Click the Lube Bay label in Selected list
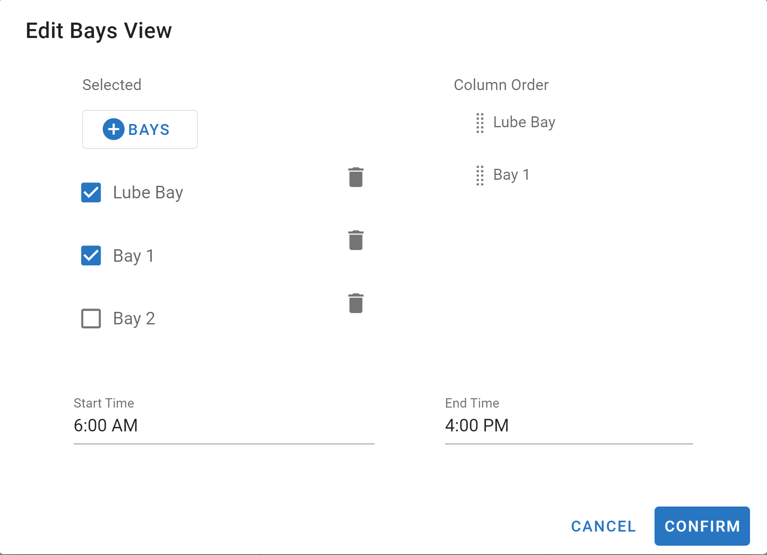The height and width of the screenshot is (555, 767). (148, 192)
